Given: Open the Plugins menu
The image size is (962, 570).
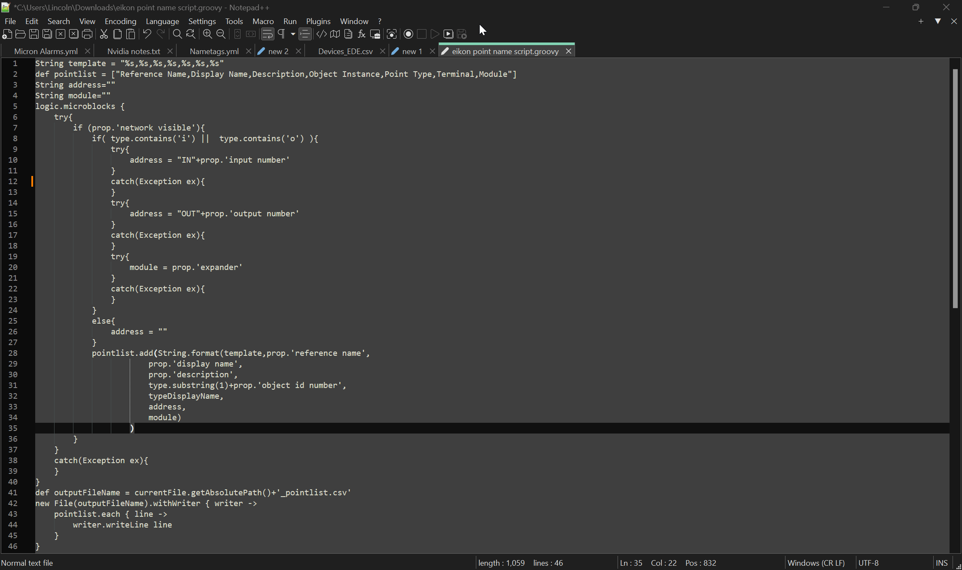Looking at the screenshot, I should point(318,21).
